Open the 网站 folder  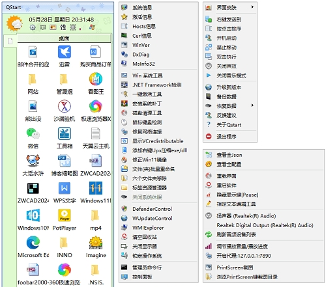point(33,83)
